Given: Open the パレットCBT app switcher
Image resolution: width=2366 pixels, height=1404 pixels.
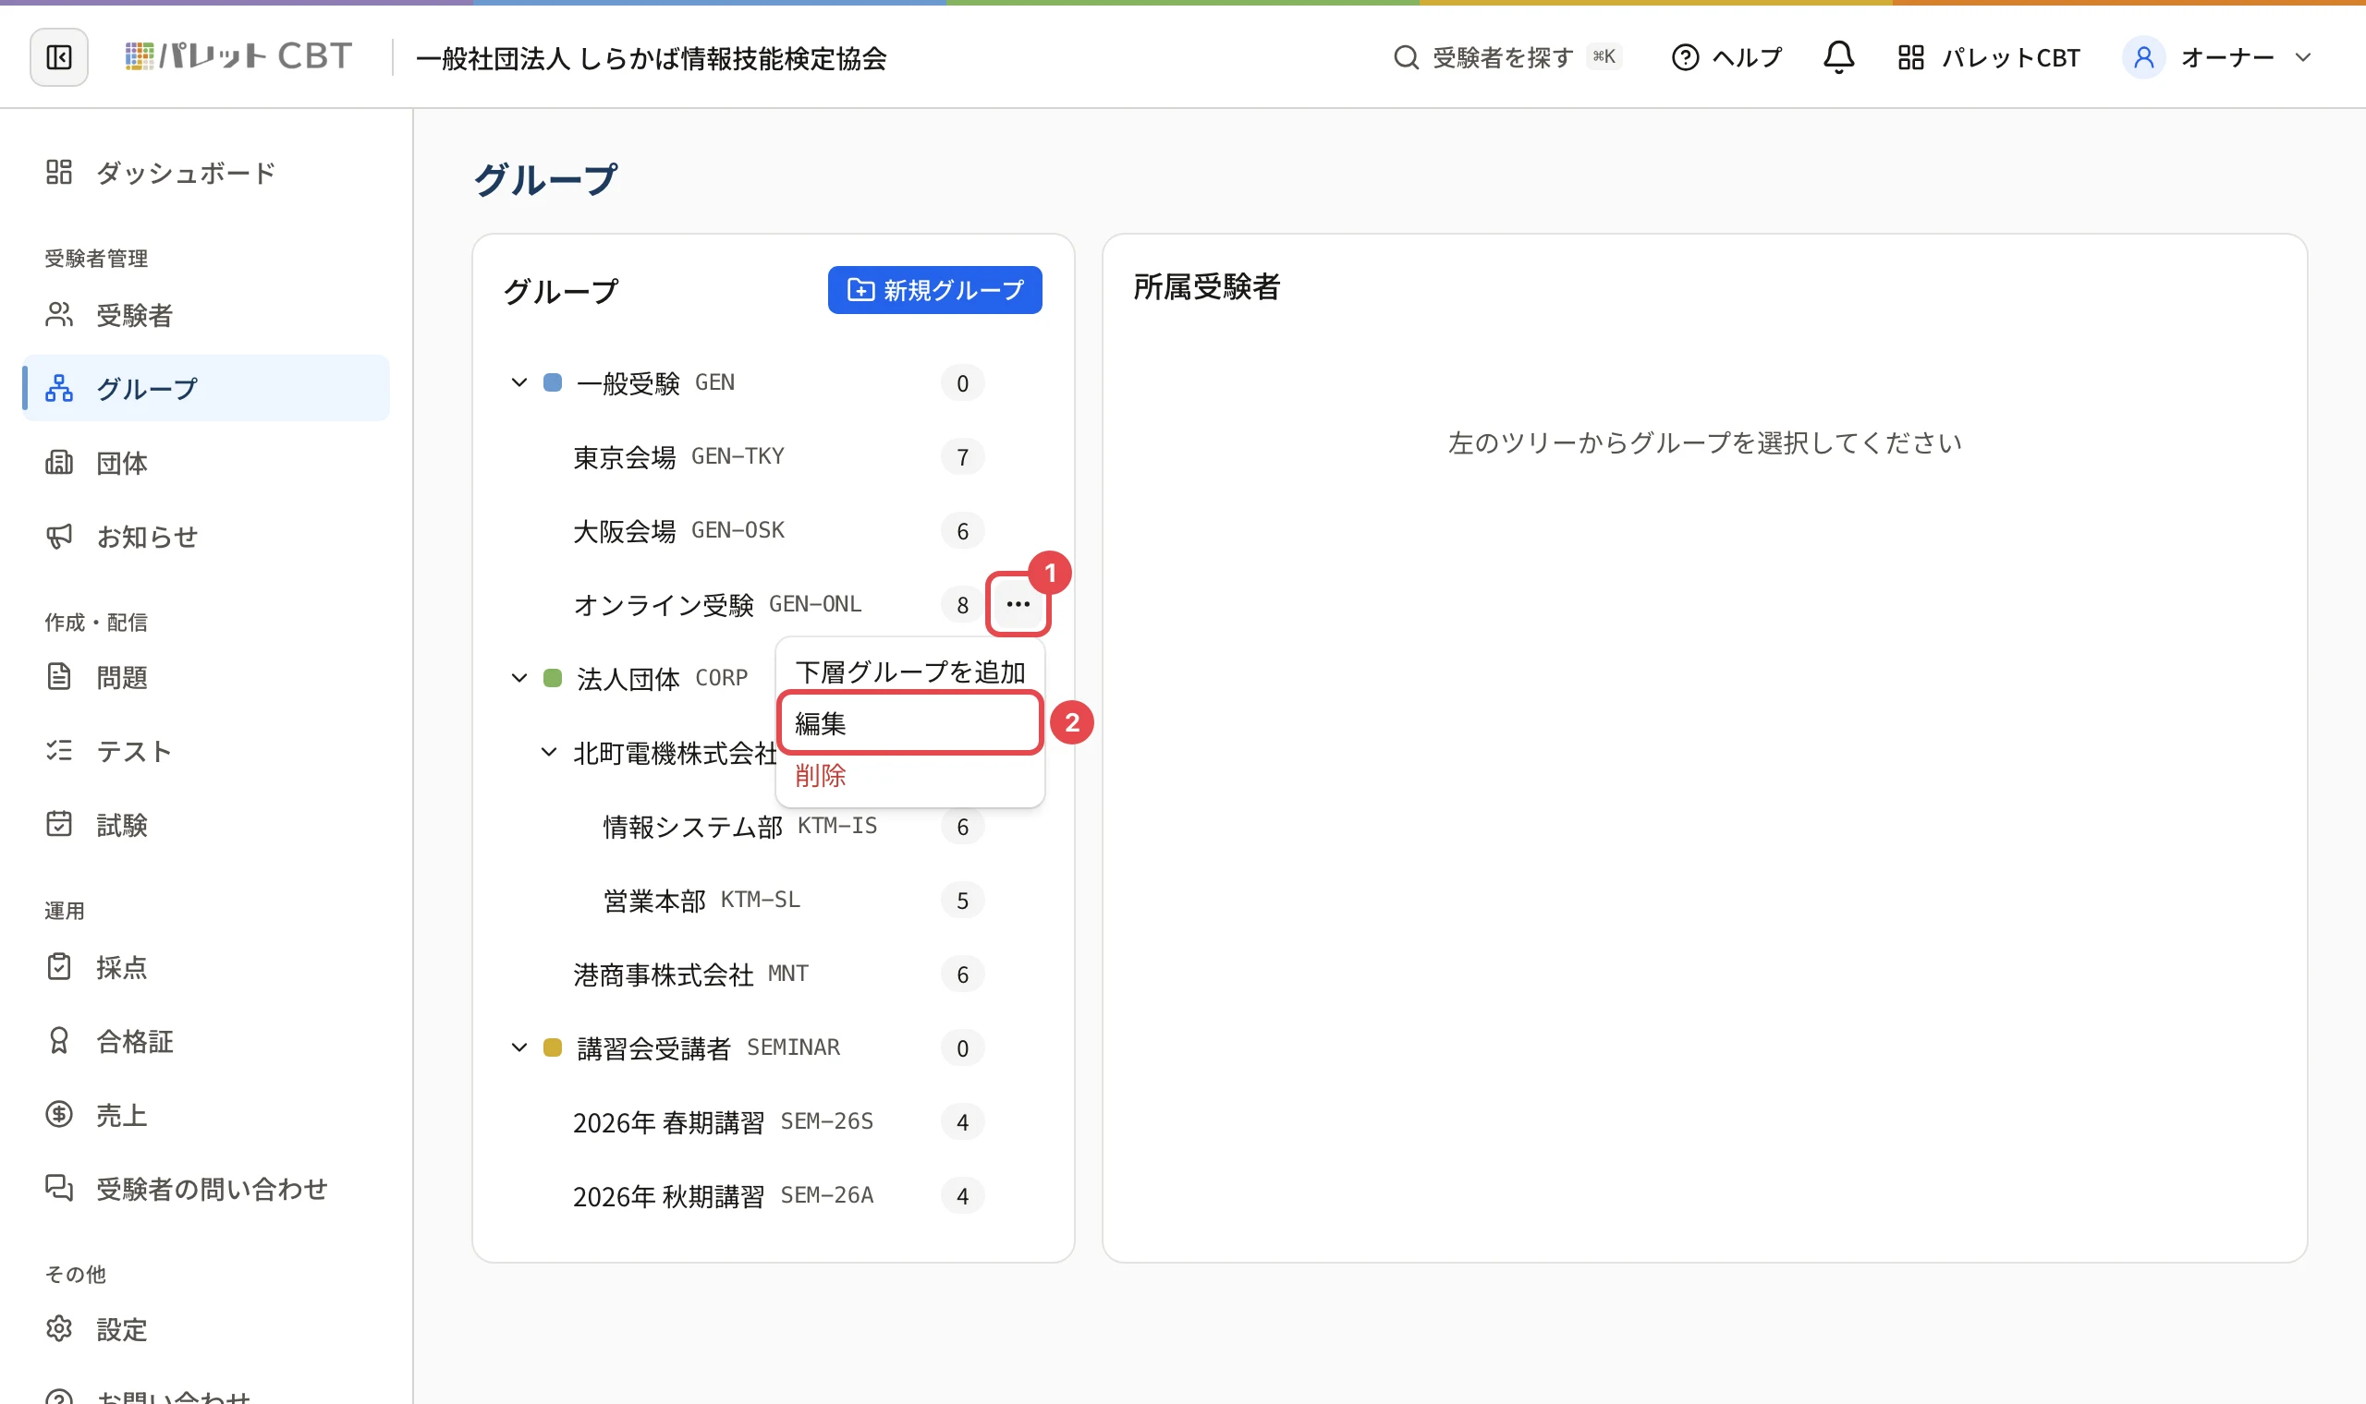Looking at the screenshot, I should (x=1988, y=57).
